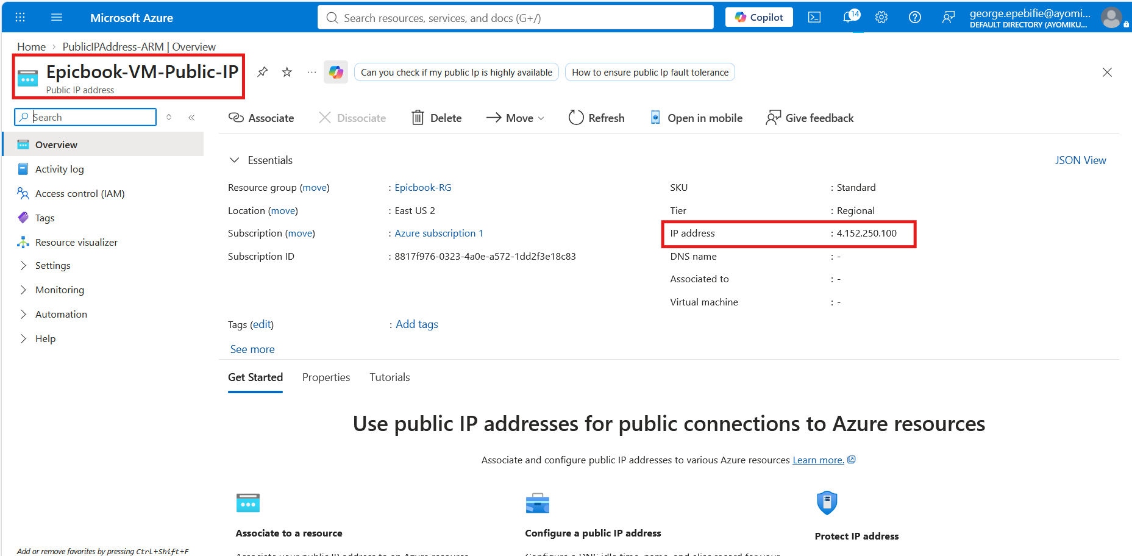The image size is (1132, 556).
Task: Click the help question mark icon
Action: (x=915, y=18)
